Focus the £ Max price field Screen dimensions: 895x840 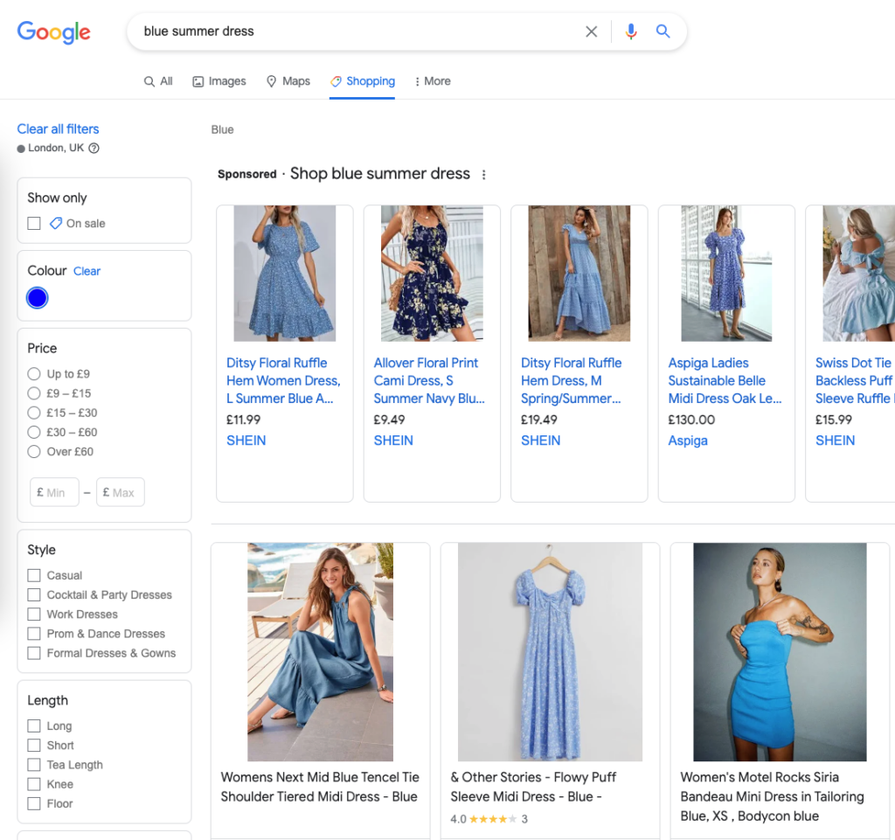click(121, 492)
